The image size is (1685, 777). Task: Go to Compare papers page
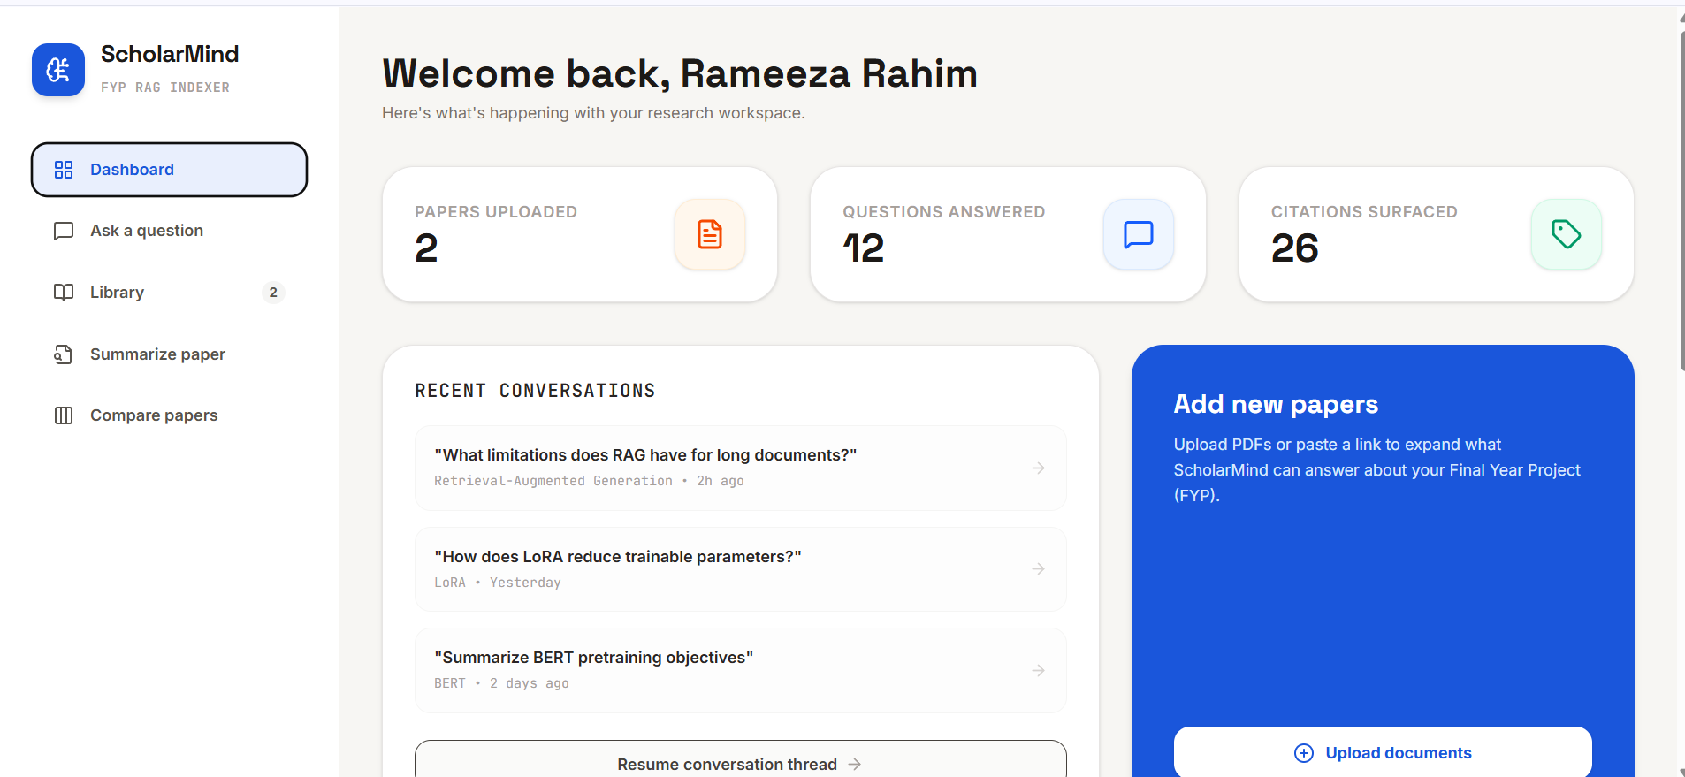[x=169, y=415]
